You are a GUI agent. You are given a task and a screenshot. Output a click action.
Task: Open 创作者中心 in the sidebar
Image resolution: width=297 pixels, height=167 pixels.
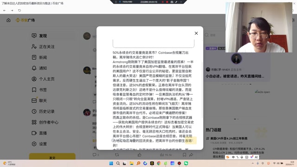coord(53,122)
